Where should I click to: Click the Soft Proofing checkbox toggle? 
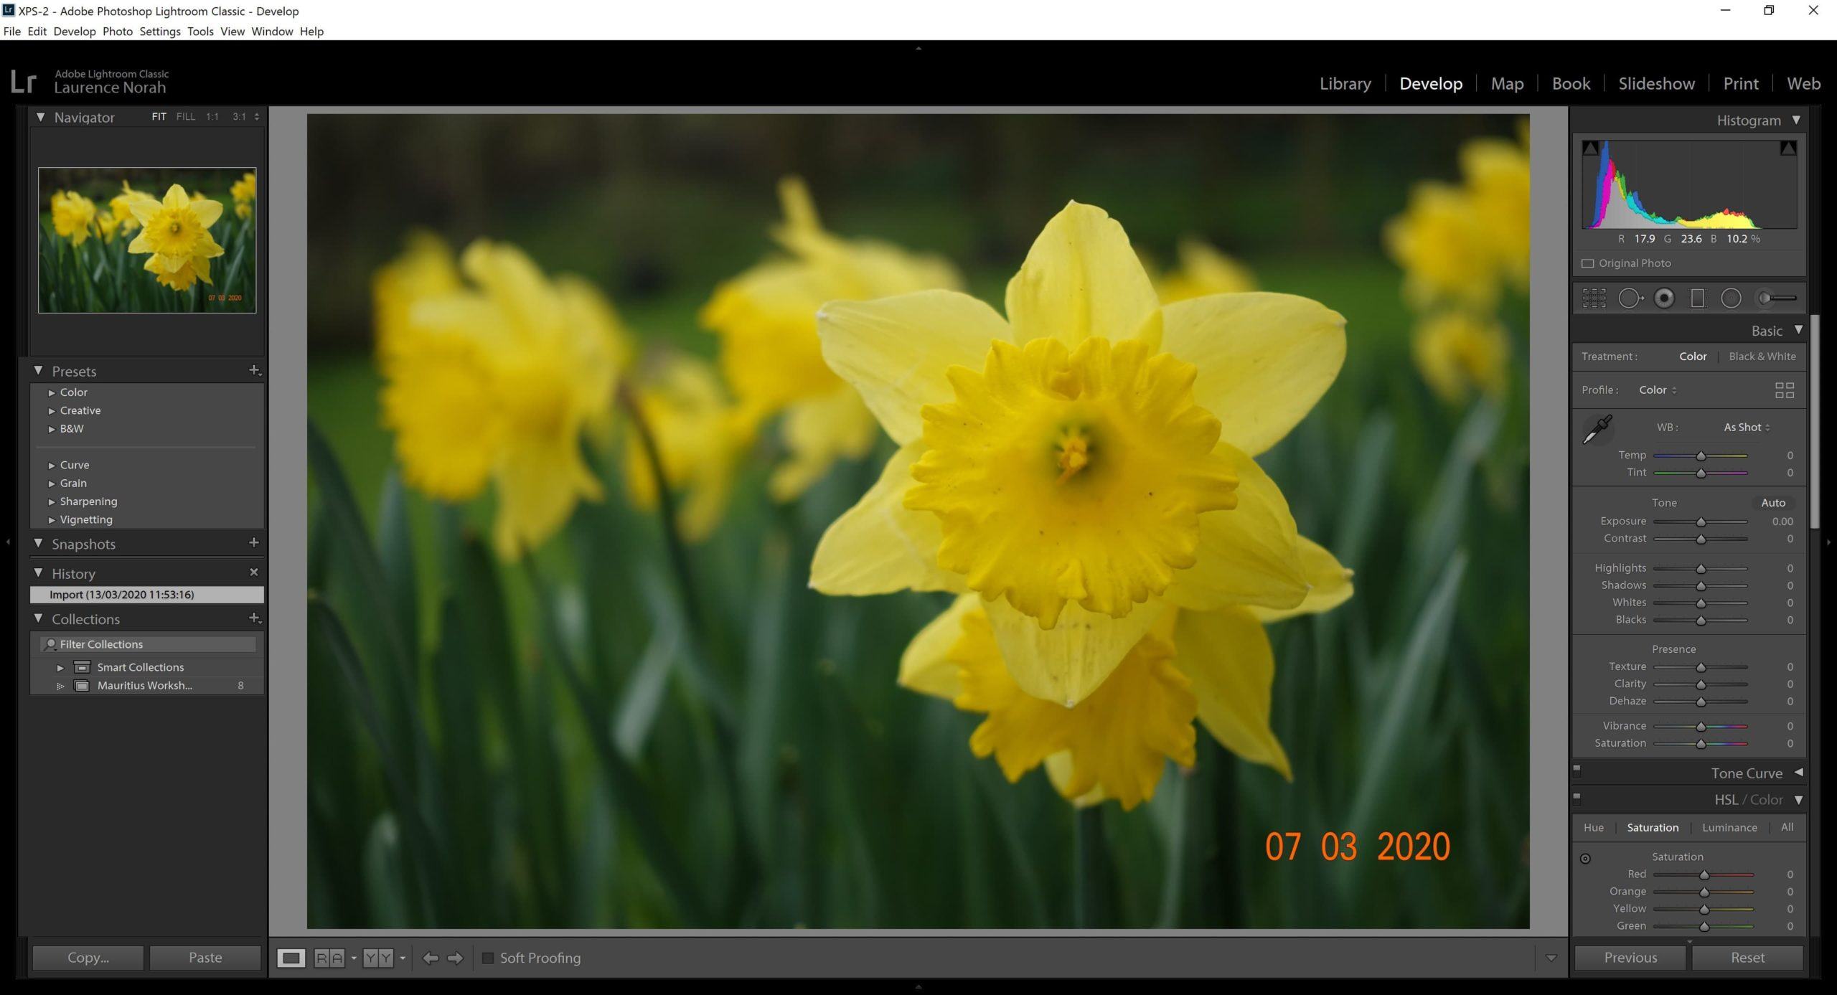484,957
